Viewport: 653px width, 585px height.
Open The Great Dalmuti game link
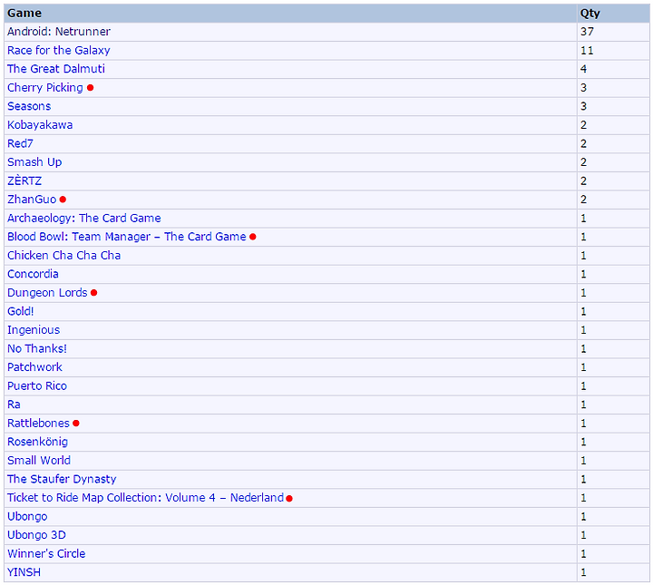[56, 69]
